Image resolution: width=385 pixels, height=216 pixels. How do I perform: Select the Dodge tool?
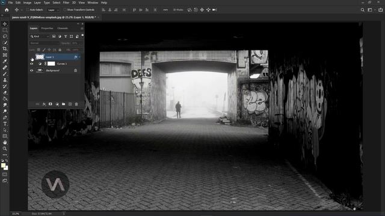point(5,111)
